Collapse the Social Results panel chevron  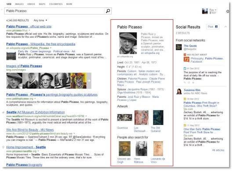click(x=226, y=27)
